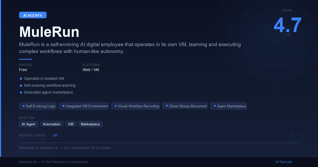318x167 pixels.
Task: Click the SCORE label
Action: tap(287, 10)
